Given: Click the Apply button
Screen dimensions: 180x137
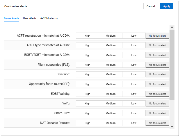Looking at the screenshot, I should coord(166,6).
